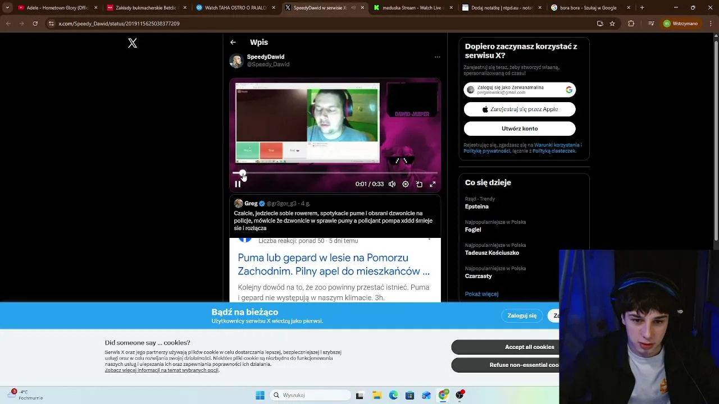Image resolution: width=719 pixels, height=404 pixels.
Task: Click the Utwórz konto button
Action: [x=520, y=128]
